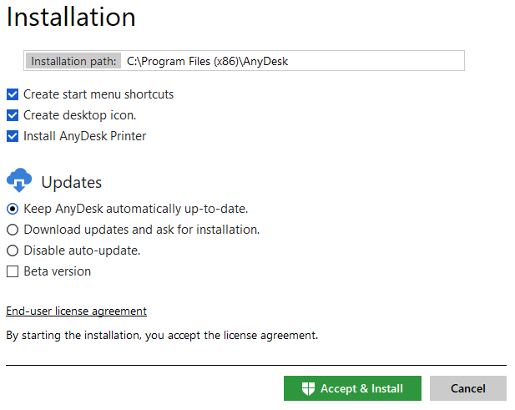The width and height of the screenshot is (515, 410).
Task: Disable Install AnyDesk Printer checkbox
Action: (x=13, y=136)
